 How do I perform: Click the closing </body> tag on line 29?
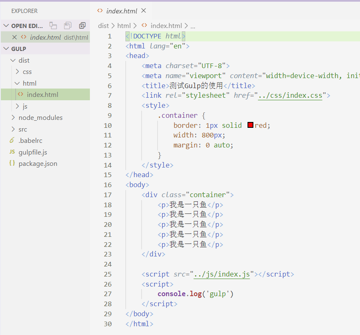pyautogui.click(x=139, y=314)
